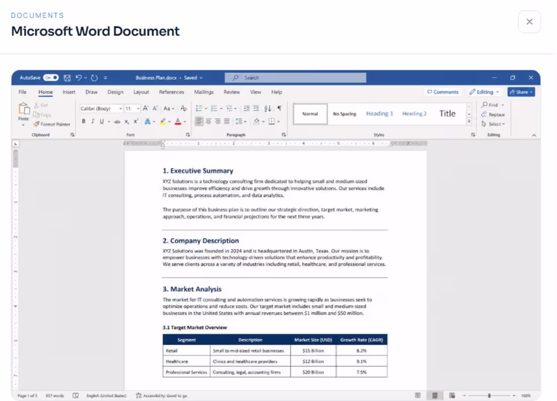Set paragraph to align left
The width and height of the screenshot is (557, 401).
(x=199, y=121)
